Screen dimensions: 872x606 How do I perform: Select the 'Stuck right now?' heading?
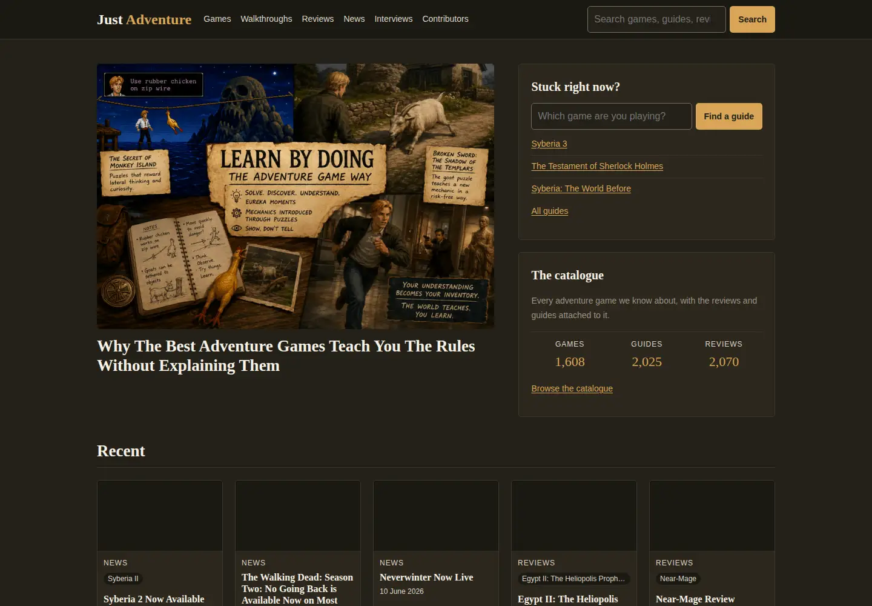tap(575, 87)
